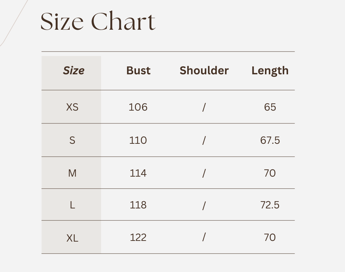
Task: Click the Length column header
Action: [270, 71]
